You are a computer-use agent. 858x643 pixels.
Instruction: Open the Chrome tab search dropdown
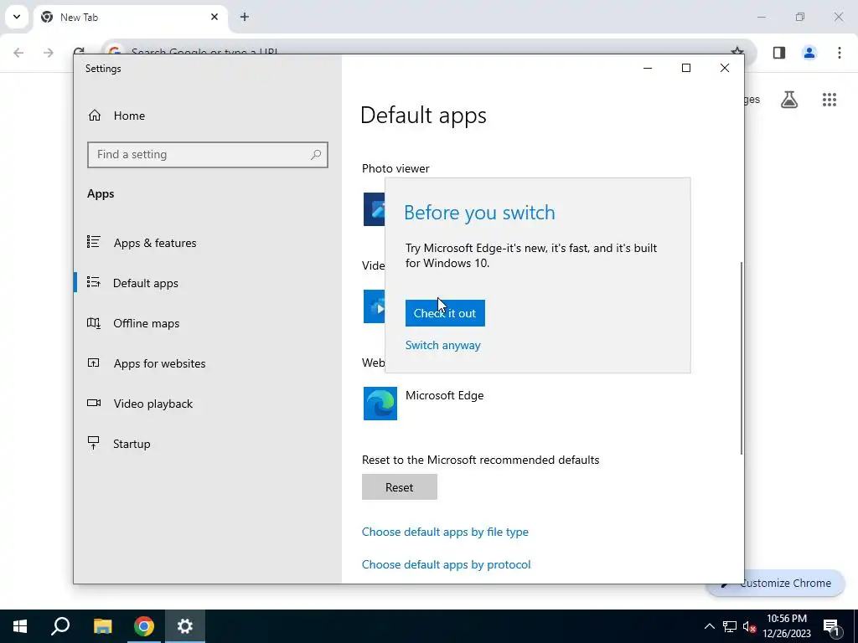[17, 17]
